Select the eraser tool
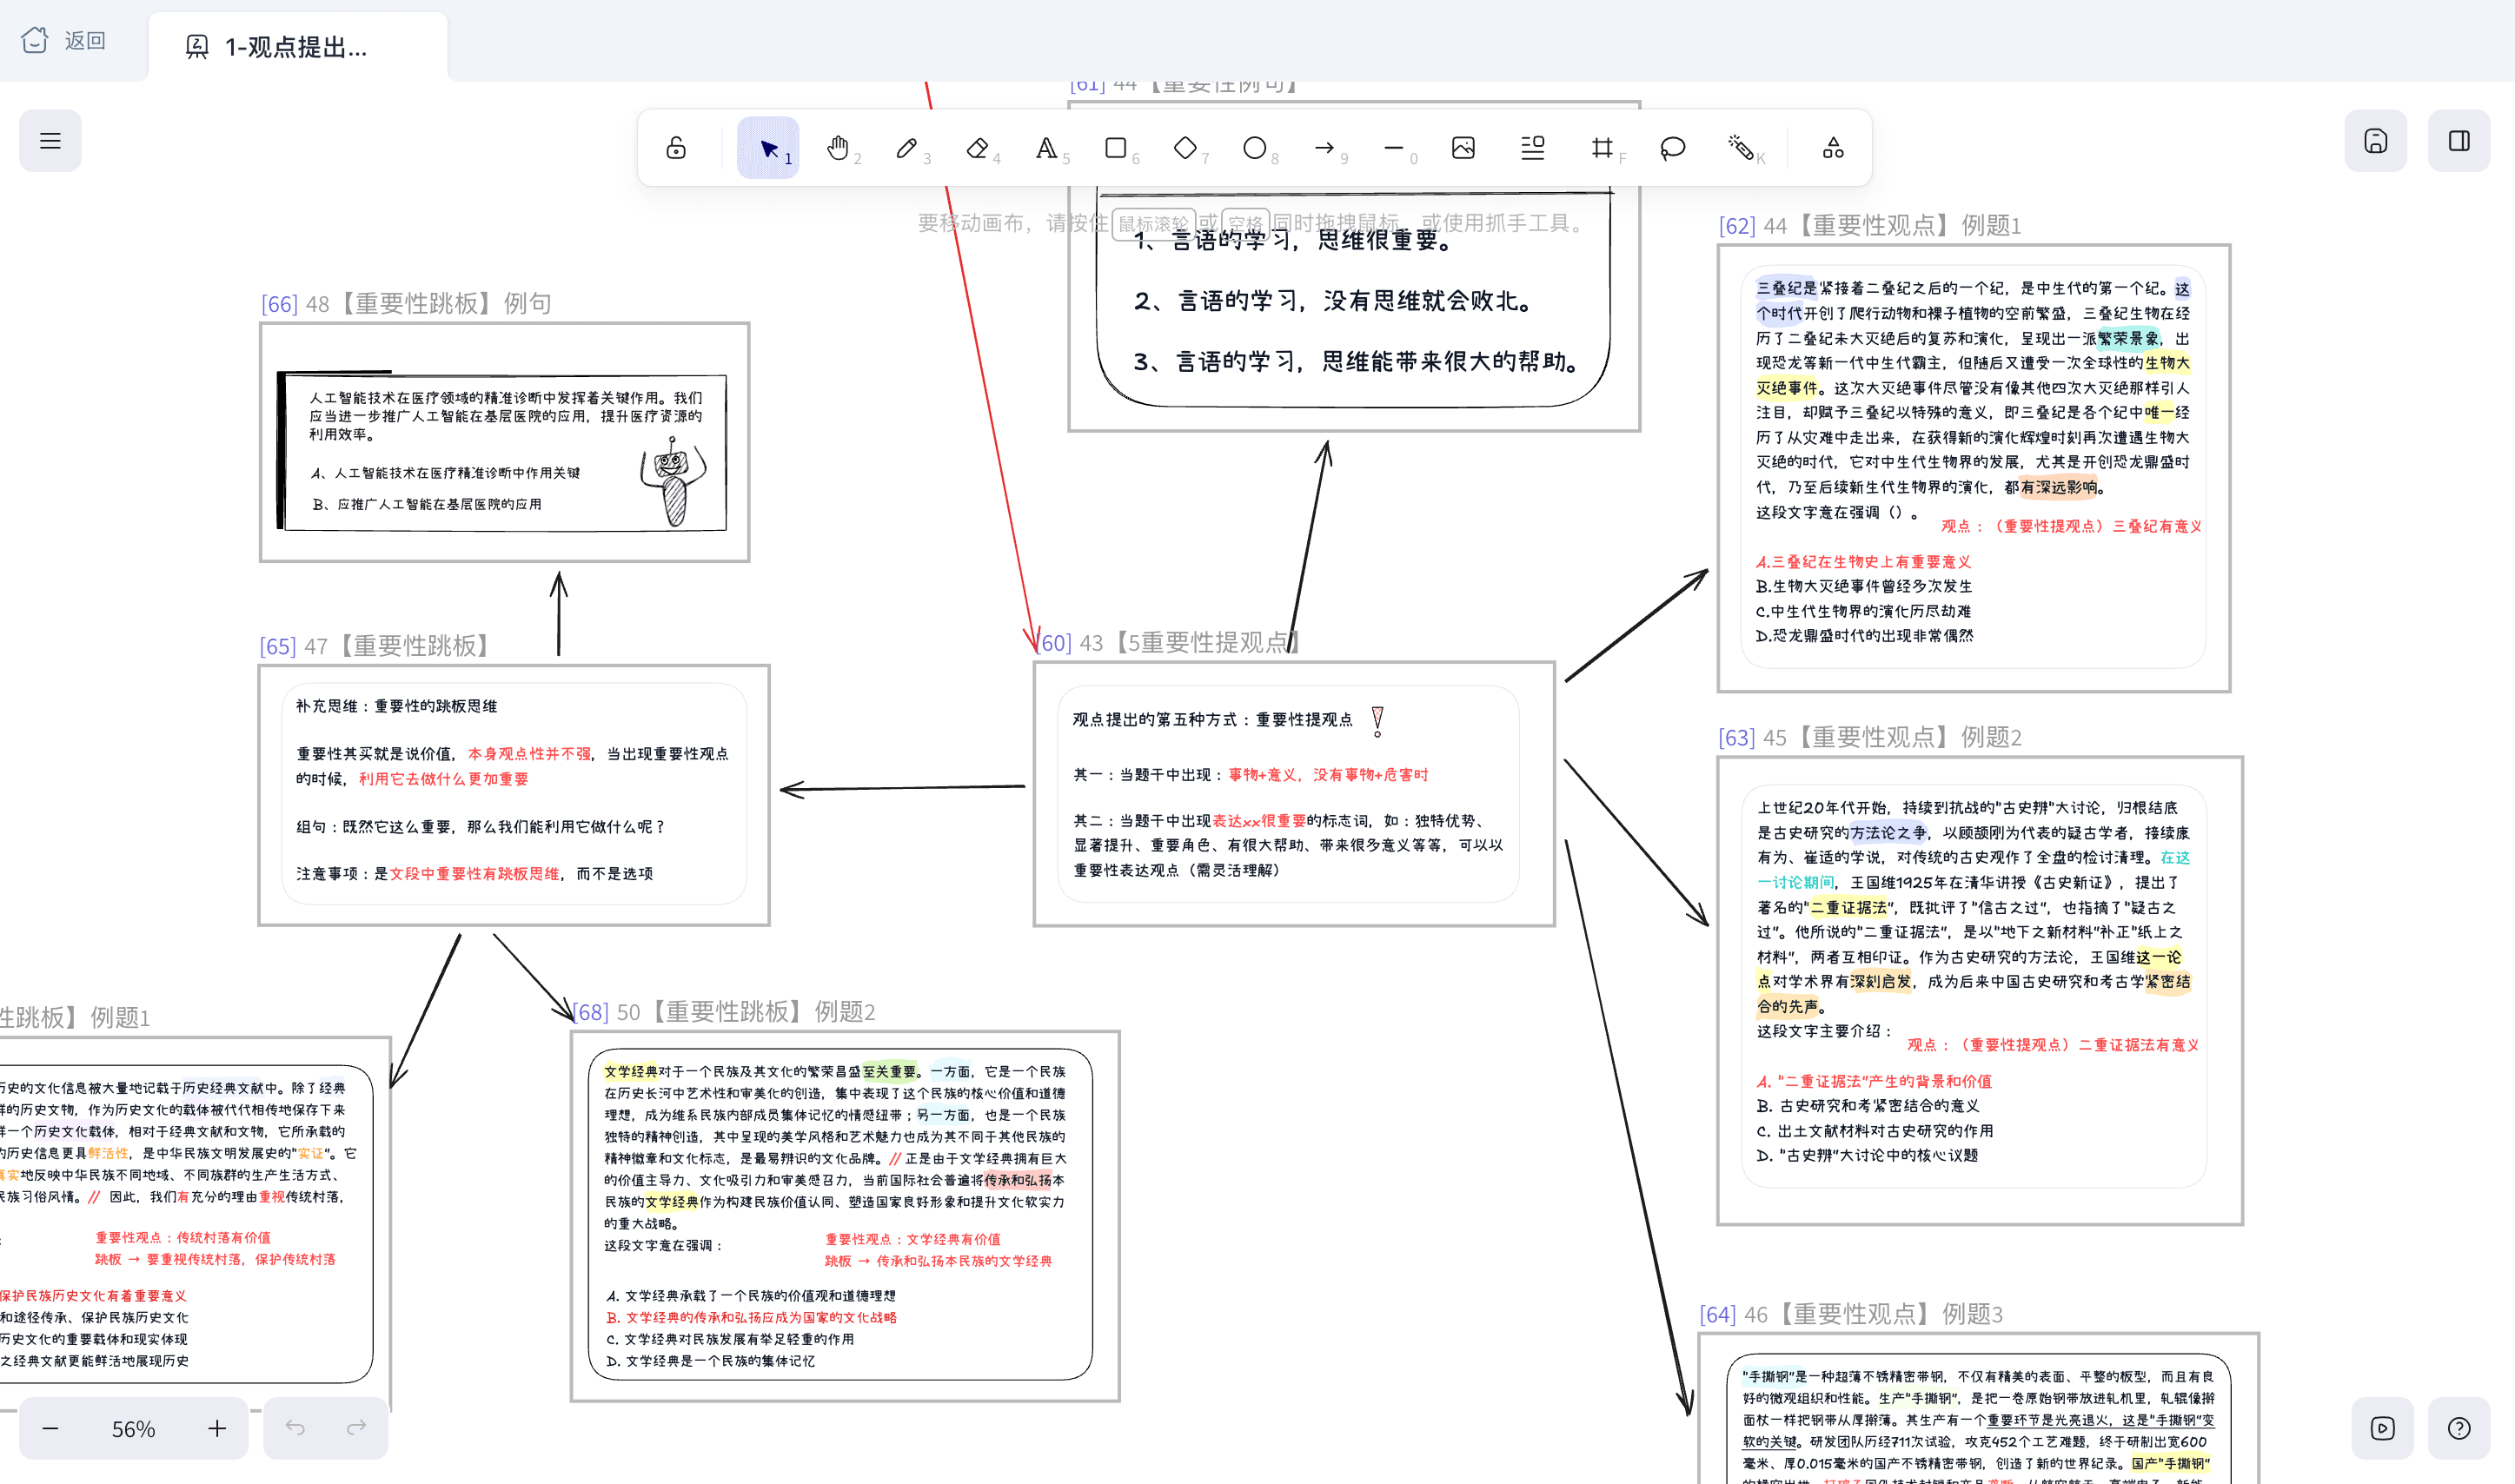 click(x=977, y=148)
